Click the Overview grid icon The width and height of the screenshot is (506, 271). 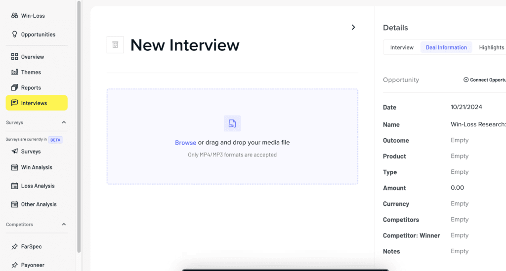(15, 57)
